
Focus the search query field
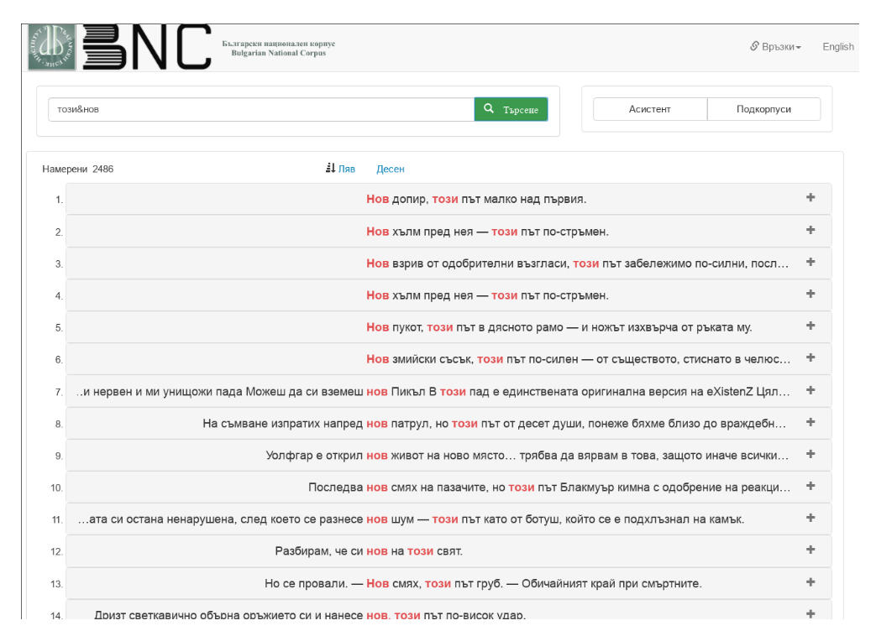coord(261,109)
